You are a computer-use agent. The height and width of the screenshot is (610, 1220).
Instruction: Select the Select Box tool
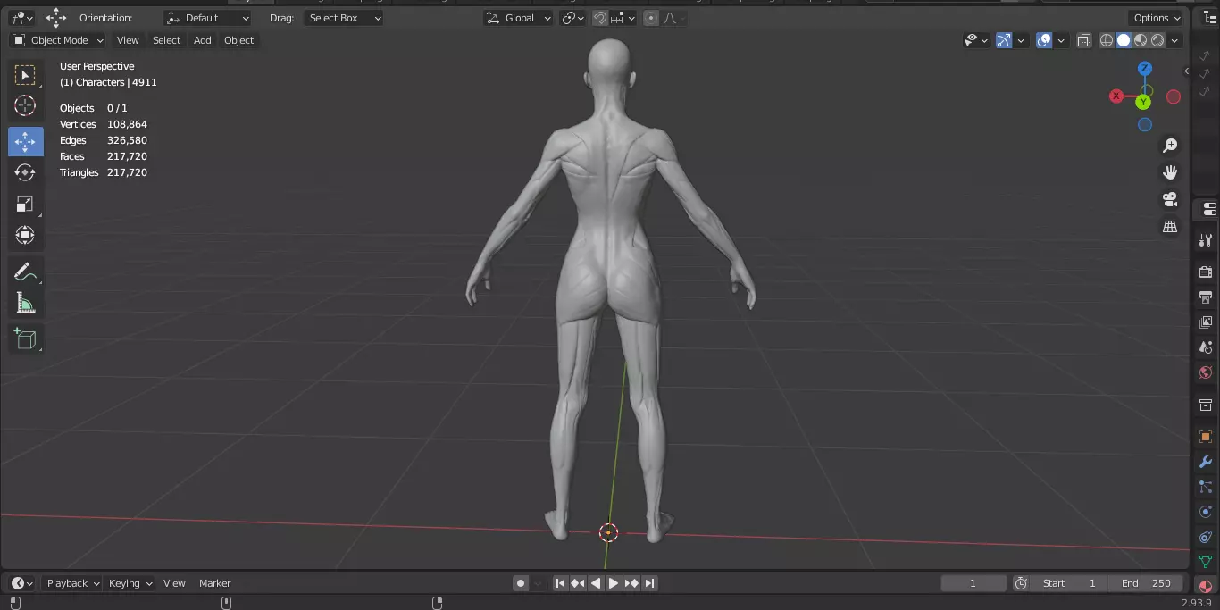[25, 75]
